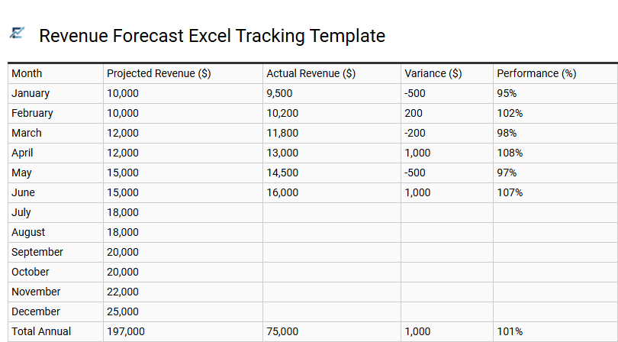Select February actual revenue 10,200
Image resolution: width=618 pixels, height=342 pixels.
[x=282, y=113]
